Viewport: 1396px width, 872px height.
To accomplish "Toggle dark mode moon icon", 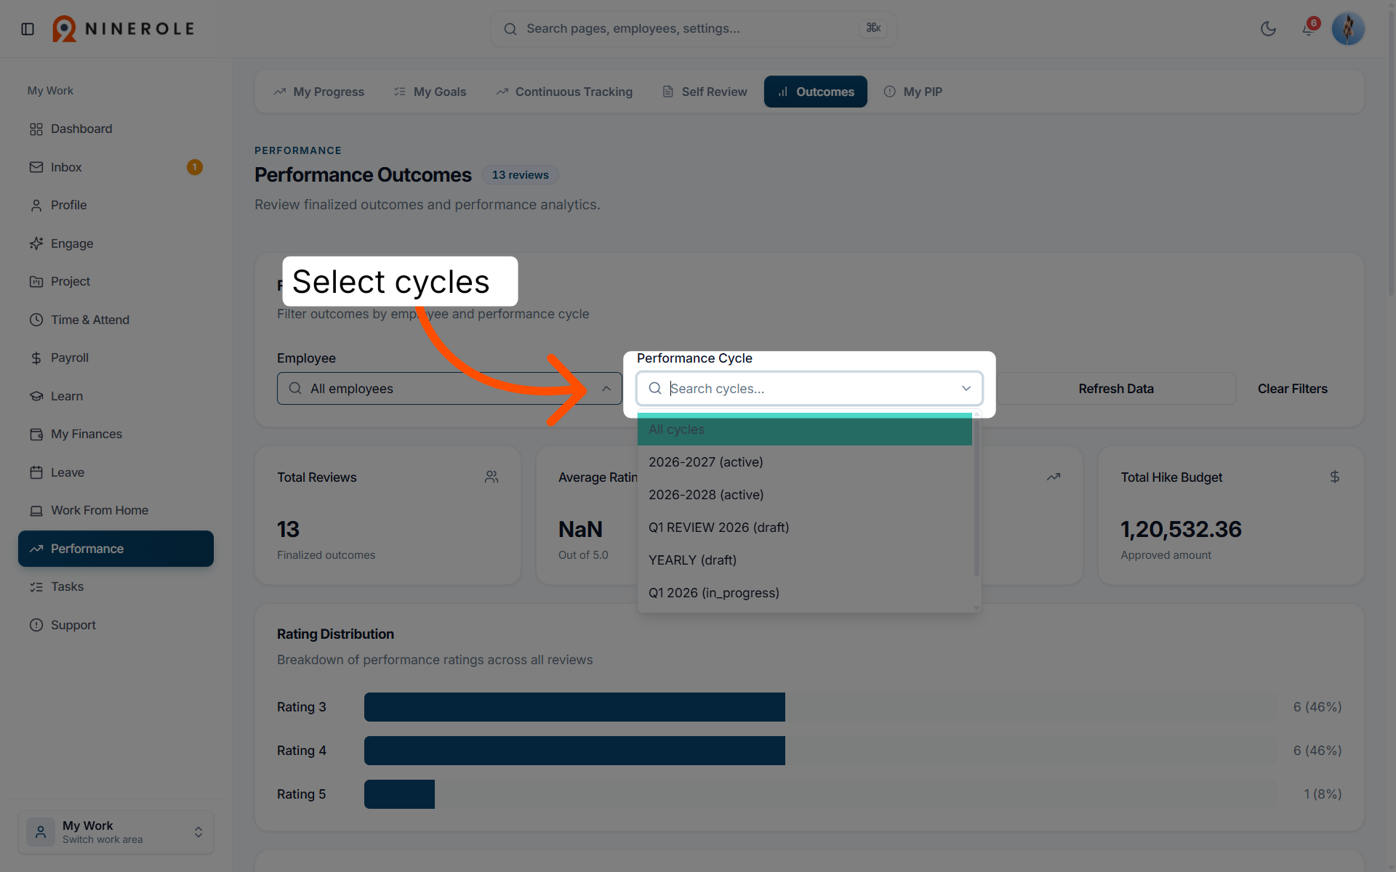I will pos(1268,29).
